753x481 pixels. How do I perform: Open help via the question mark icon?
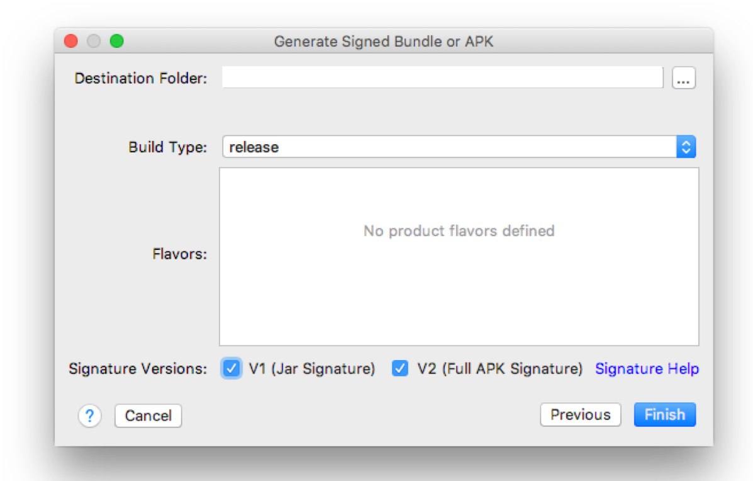pos(90,416)
